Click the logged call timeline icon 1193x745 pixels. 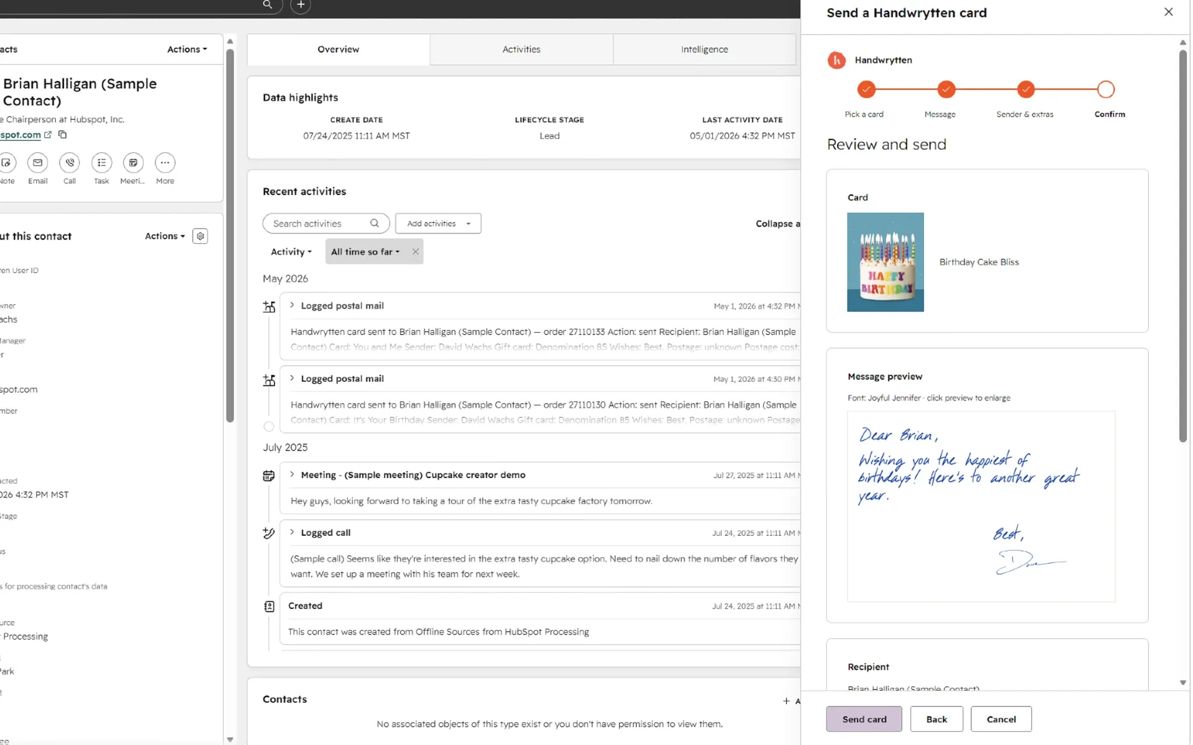268,533
